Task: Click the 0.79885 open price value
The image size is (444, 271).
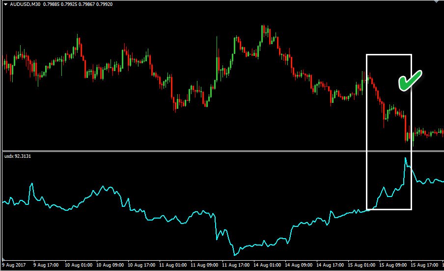Action: (x=51, y=4)
